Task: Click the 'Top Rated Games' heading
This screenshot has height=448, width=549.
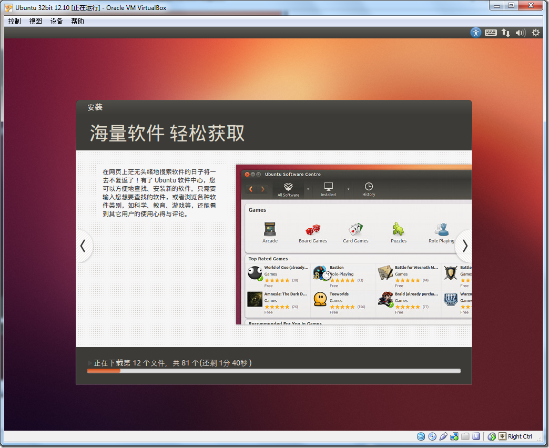Action: coord(268,259)
